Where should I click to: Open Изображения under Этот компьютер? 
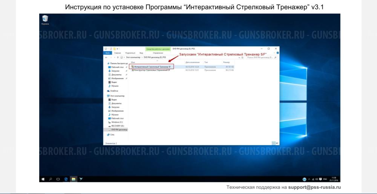tap(116, 111)
